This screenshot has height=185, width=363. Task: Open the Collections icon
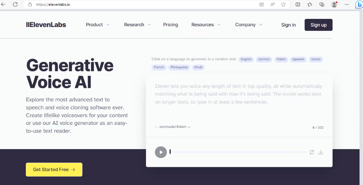click(x=322, y=4)
